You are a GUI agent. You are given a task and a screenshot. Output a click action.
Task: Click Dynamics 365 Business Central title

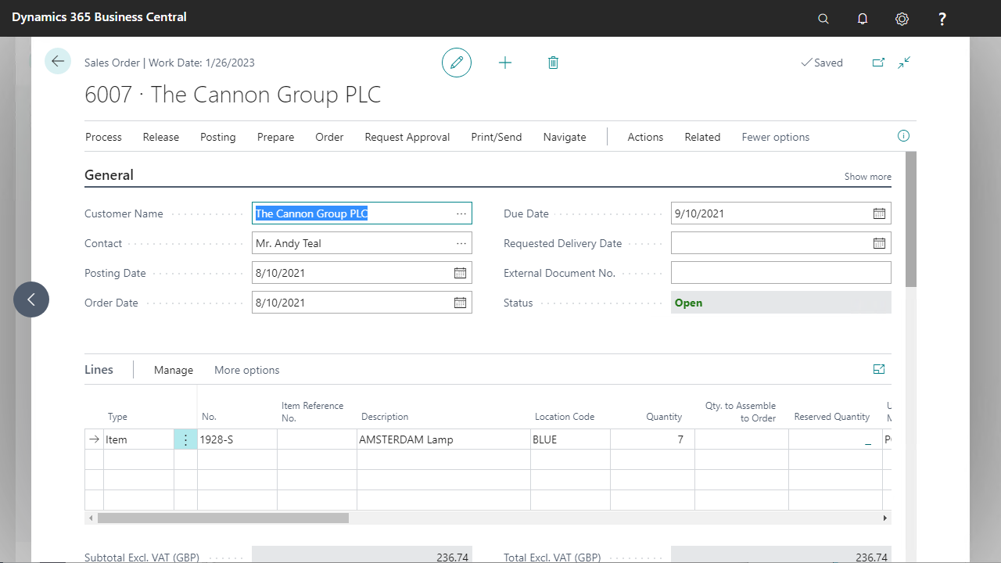pyautogui.click(x=99, y=16)
